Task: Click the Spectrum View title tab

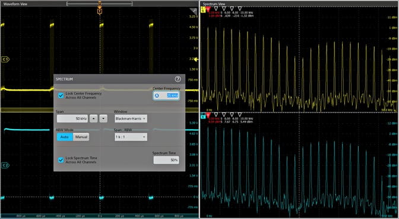Action: click(214, 4)
